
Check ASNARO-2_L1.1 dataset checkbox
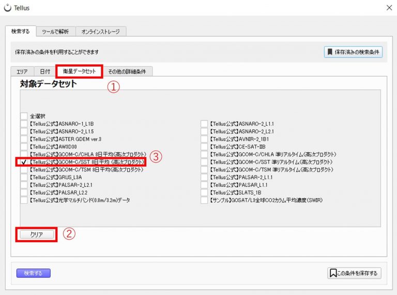click(204, 124)
